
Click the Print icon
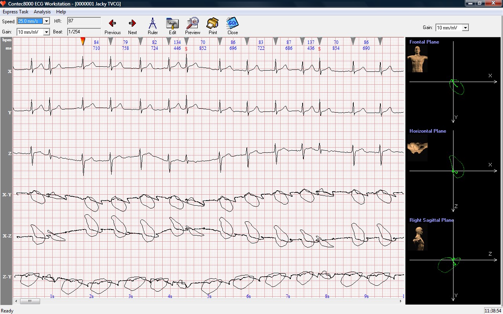pos(213,24)
